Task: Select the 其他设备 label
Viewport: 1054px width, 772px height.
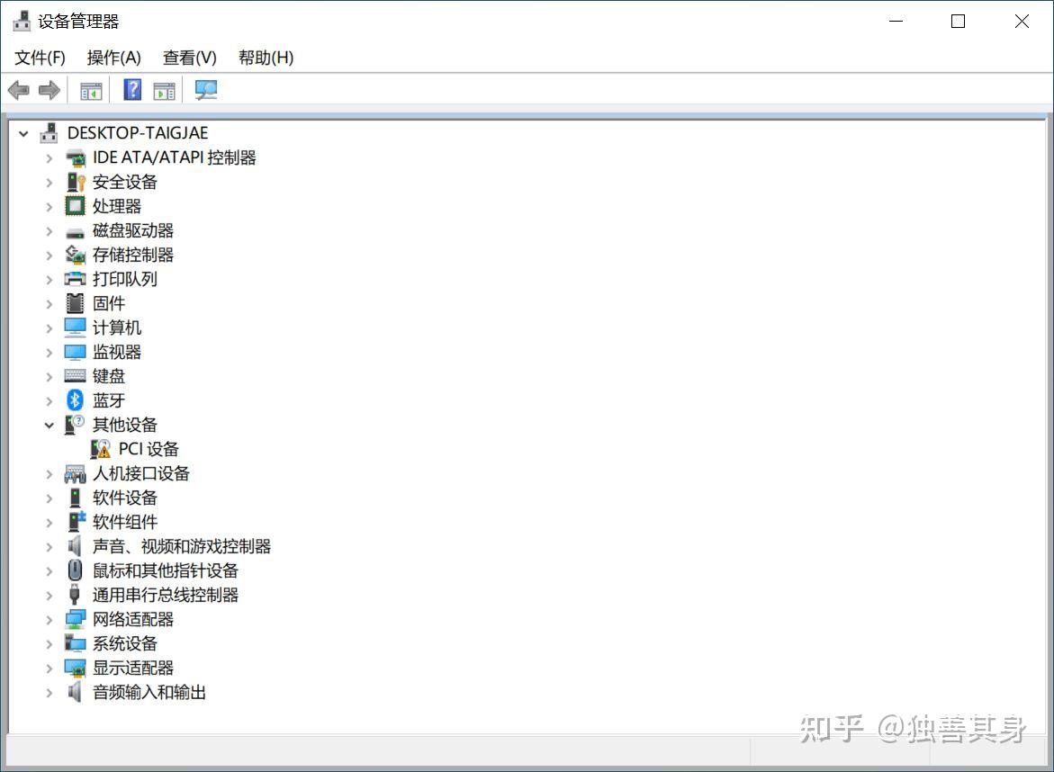Action: click(x=125, y=425)
